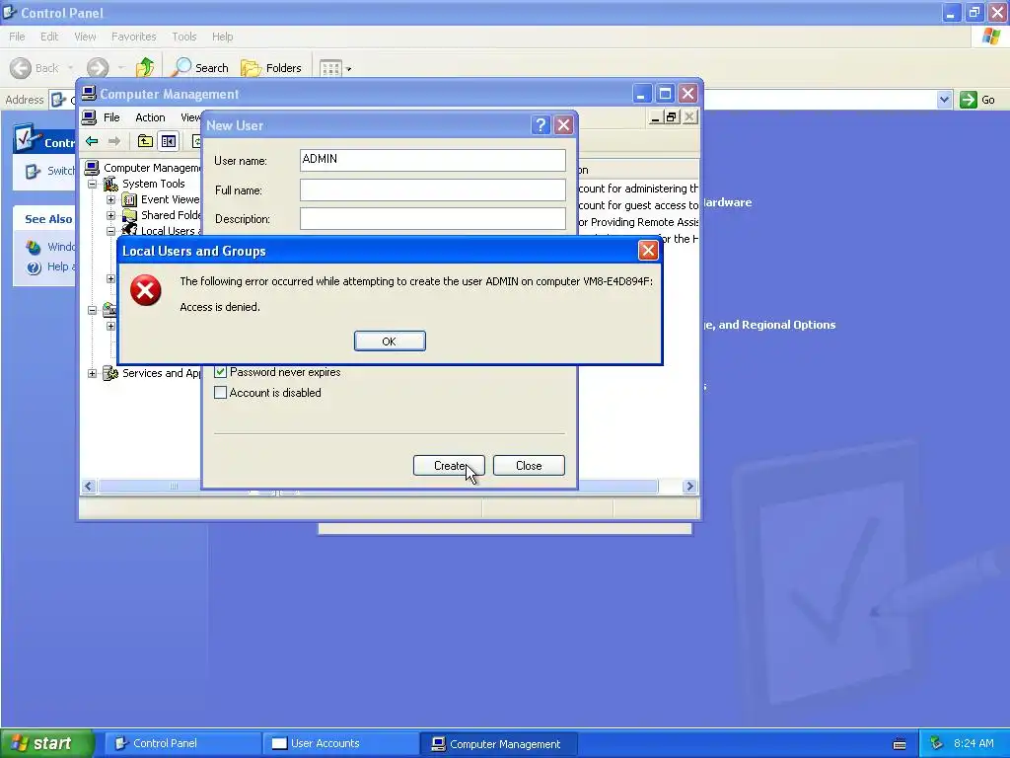Click the Back arrow in Computer Management toolbar

pos(92,141)
